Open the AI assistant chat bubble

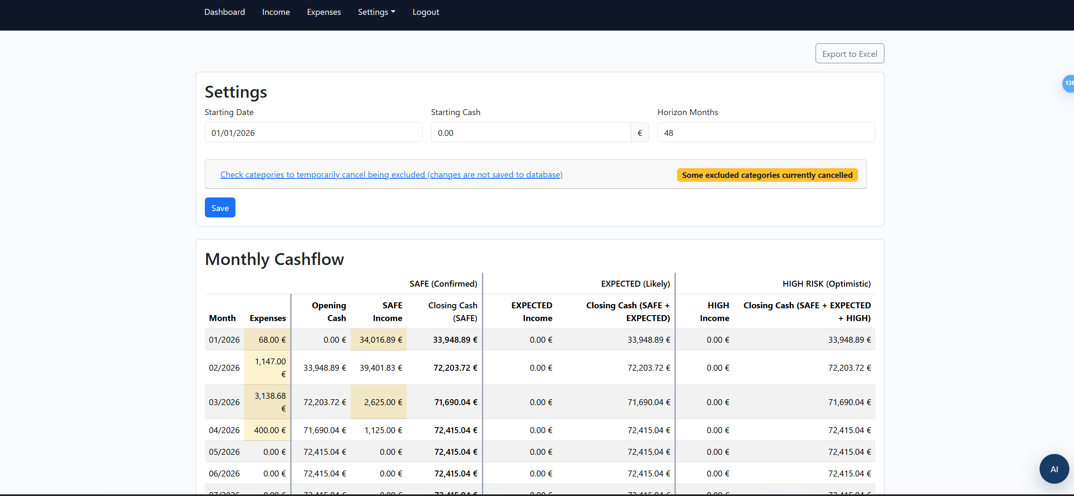click(x=1054, y=469)
